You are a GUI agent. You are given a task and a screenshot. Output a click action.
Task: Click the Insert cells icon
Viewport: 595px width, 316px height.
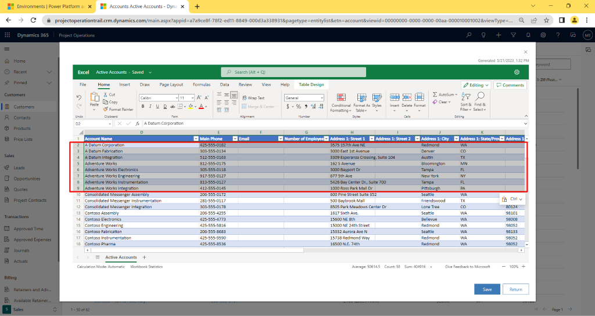395,97
